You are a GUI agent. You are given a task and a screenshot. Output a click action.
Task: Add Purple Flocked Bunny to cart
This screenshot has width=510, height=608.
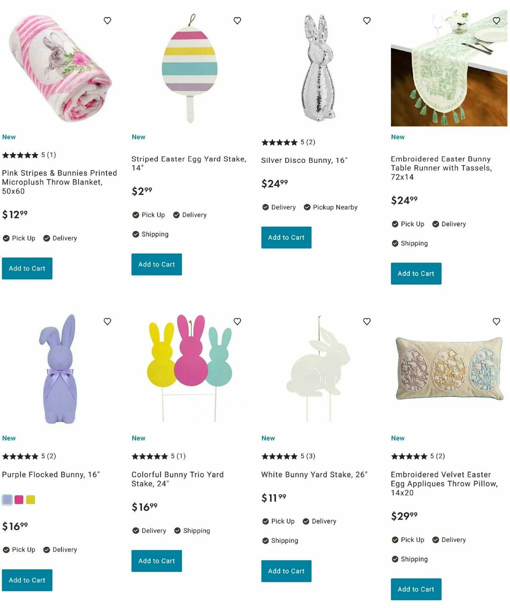click(x=27, y=580)
